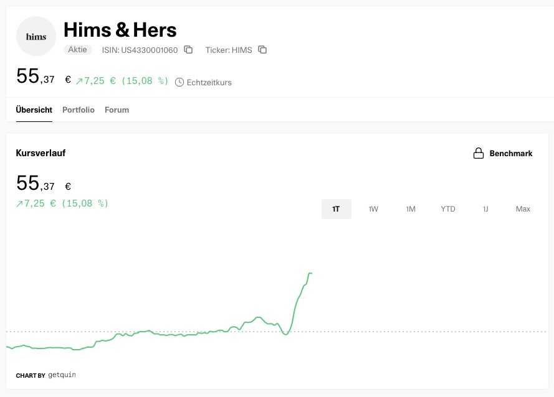Open the Portfolio tab
Viewport: 554px width, 397px height.
click(79, 110)
